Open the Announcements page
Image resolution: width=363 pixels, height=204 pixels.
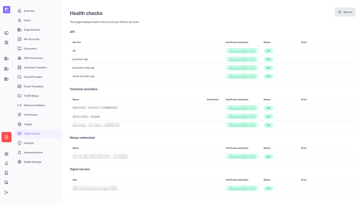tap(33, 153)
